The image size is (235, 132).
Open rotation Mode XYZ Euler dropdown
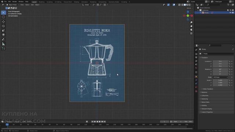coord(220,77)
